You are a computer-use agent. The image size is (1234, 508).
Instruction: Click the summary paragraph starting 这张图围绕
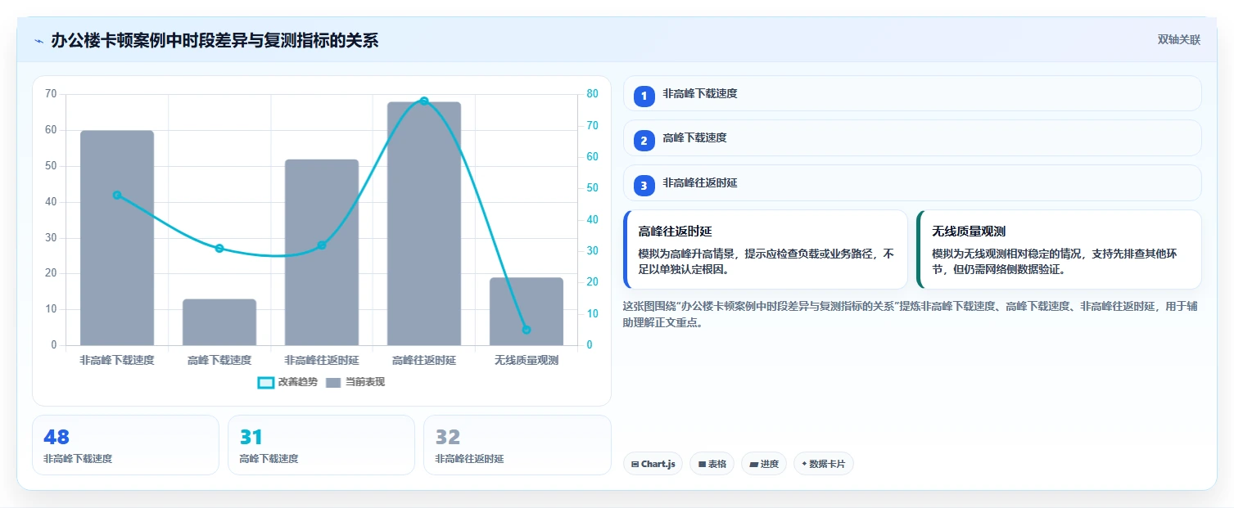click(911, 314)
